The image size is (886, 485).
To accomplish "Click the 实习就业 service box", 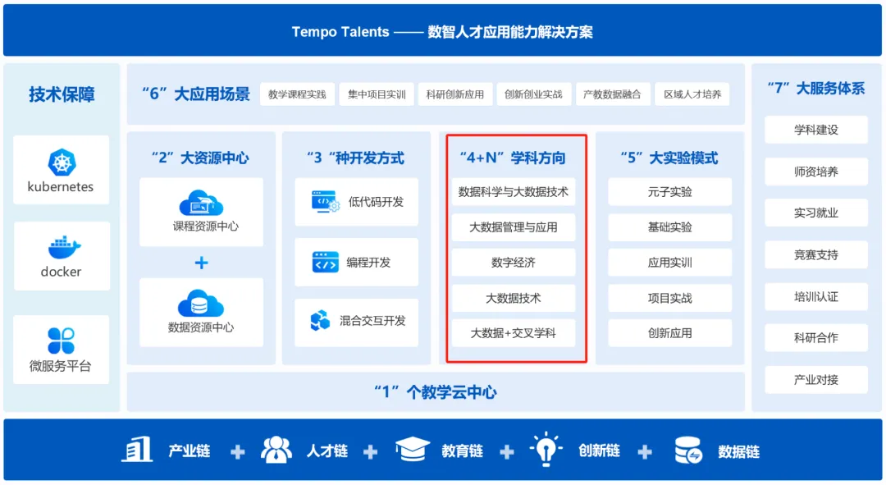I will click(816, 213).
